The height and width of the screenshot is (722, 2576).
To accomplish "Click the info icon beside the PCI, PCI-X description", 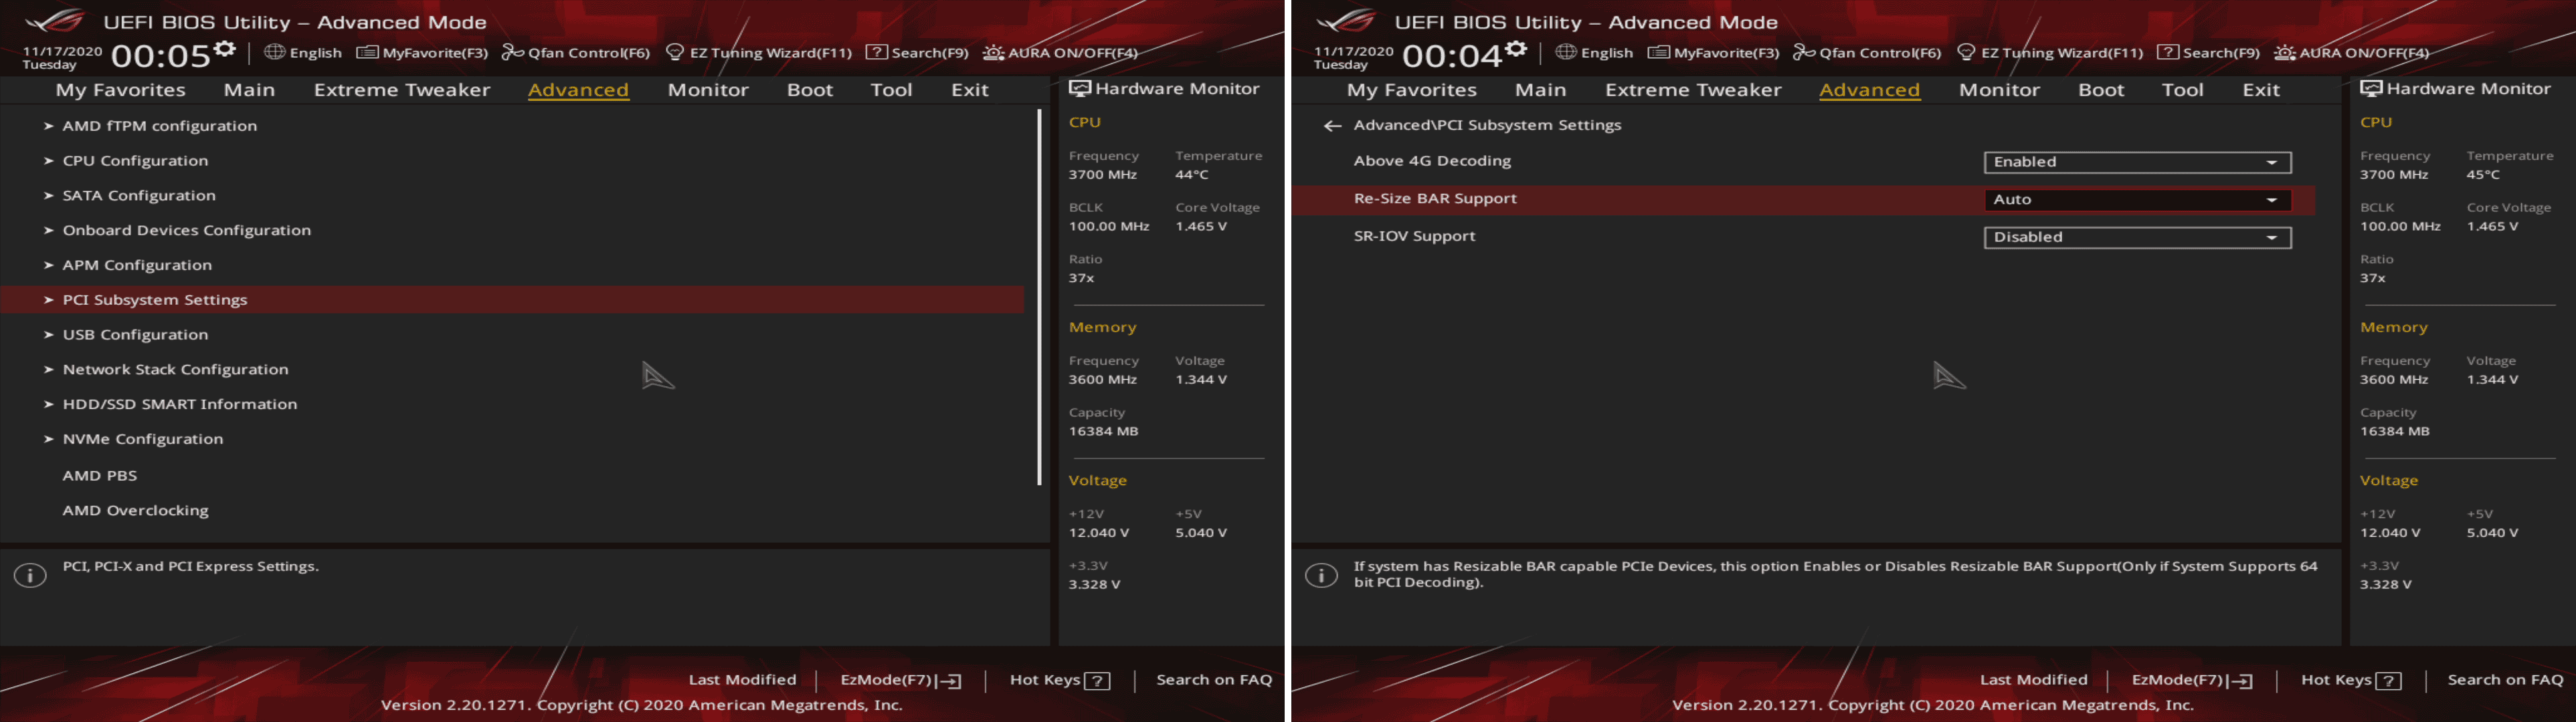I will click(30, 575).
